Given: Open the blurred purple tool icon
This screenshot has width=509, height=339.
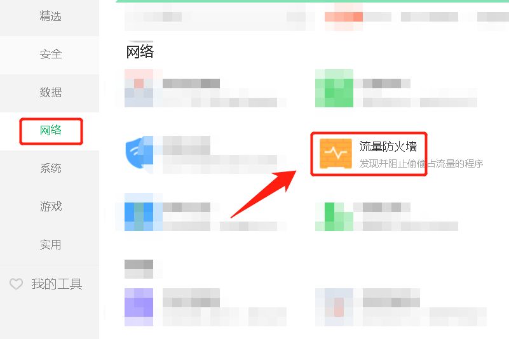Looking at the screenshot, I should coord(139,307).
